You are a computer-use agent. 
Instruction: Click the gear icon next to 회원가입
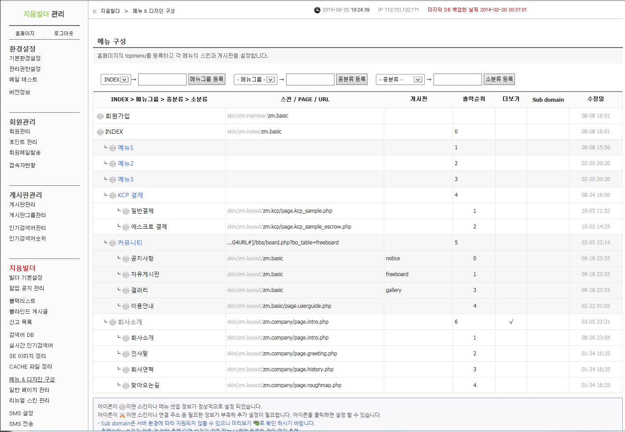tap(100, 116)
